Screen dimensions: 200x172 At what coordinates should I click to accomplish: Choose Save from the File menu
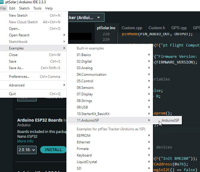[33, 61]
